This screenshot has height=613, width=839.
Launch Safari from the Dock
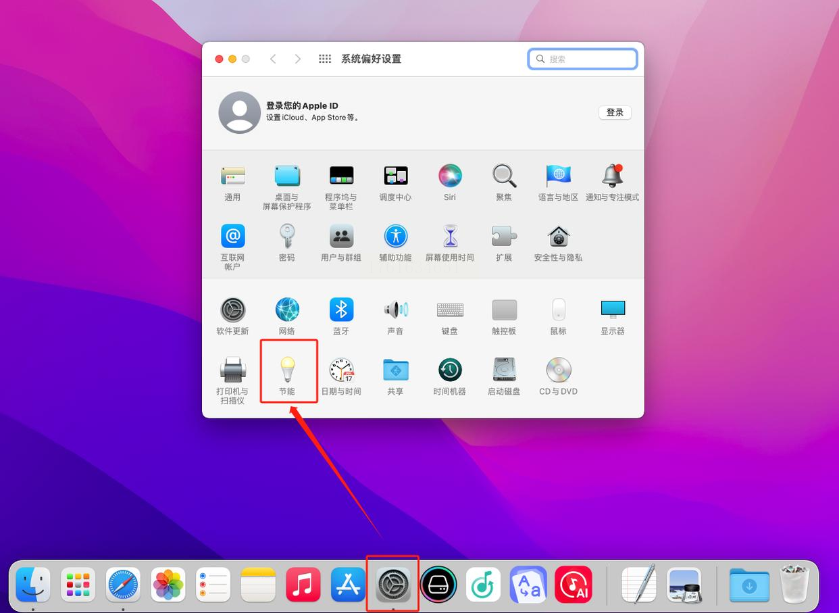(123, 585)
